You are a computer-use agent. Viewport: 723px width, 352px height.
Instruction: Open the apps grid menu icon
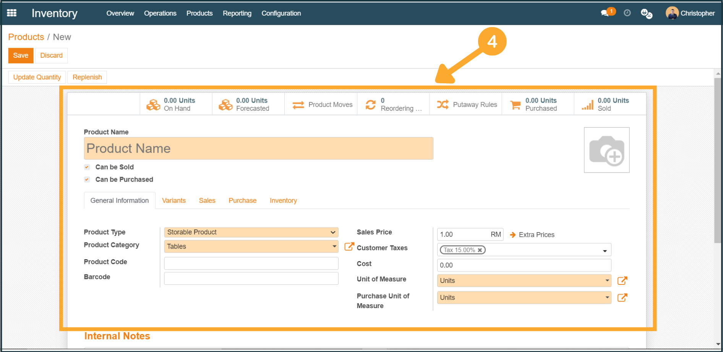pos(12,13)
